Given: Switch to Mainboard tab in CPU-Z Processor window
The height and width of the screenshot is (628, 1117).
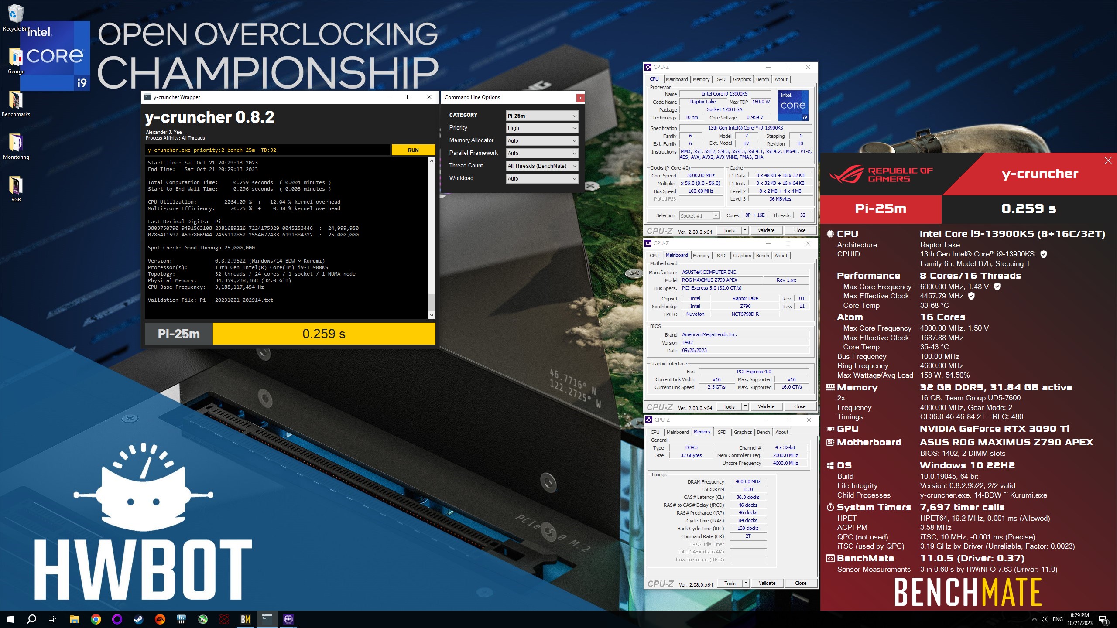Looking at the screenshot, I should (x=677, y=79).
